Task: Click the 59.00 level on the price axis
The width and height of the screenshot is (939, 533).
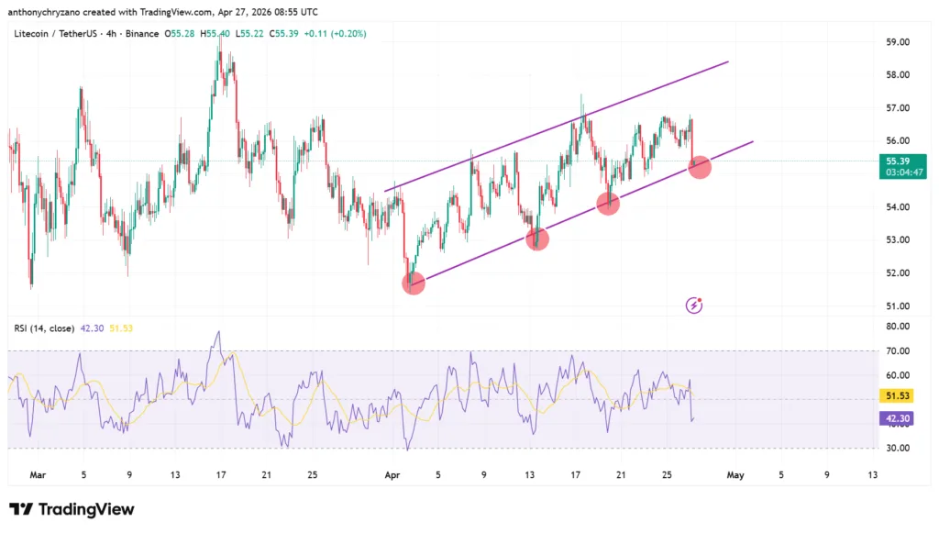Action: [x=897, y=42]
